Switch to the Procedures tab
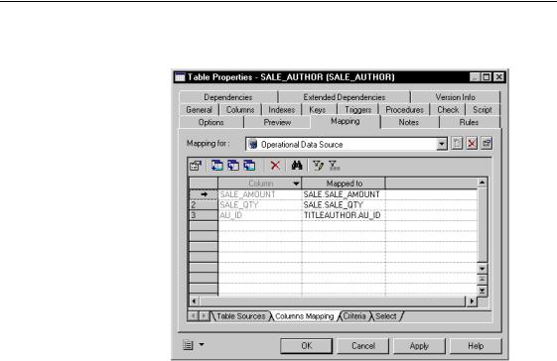Screen dimensions: 557x361 click(404, 110)
